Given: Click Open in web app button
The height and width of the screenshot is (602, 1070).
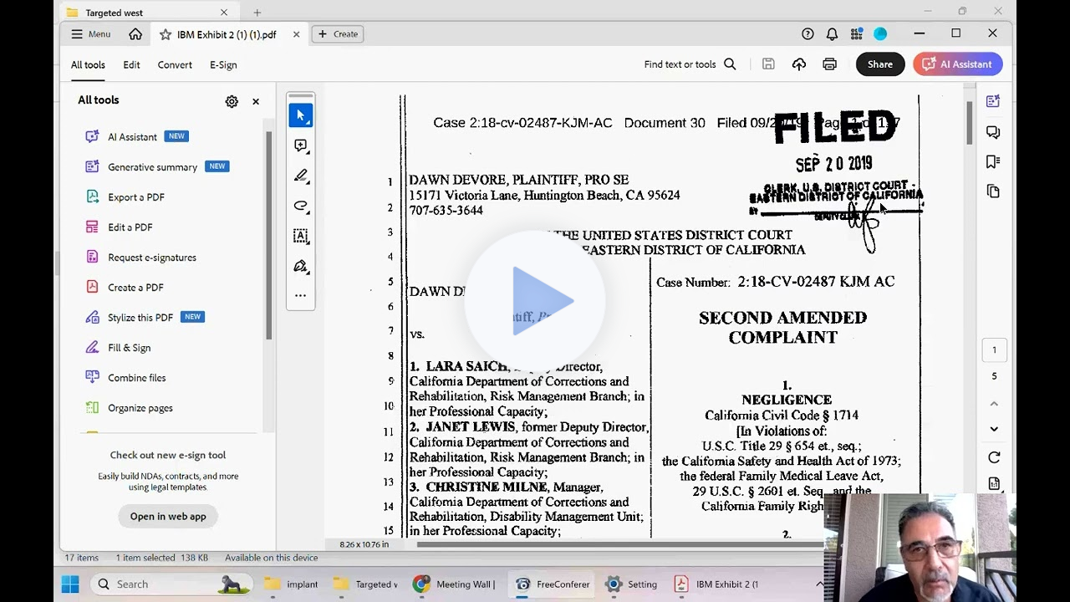Looking at the screenshot, I should click(x=168, y=516).
